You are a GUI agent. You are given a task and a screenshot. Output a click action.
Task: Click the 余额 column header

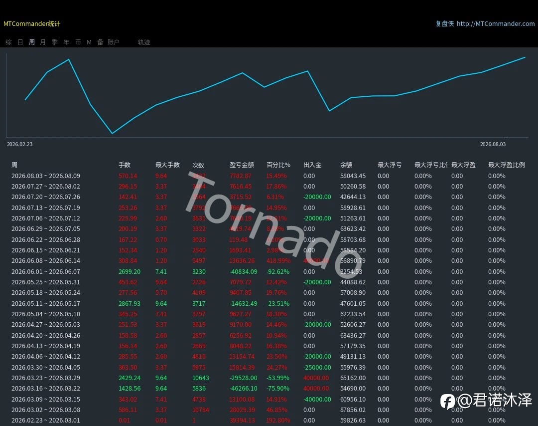point(346,165)
